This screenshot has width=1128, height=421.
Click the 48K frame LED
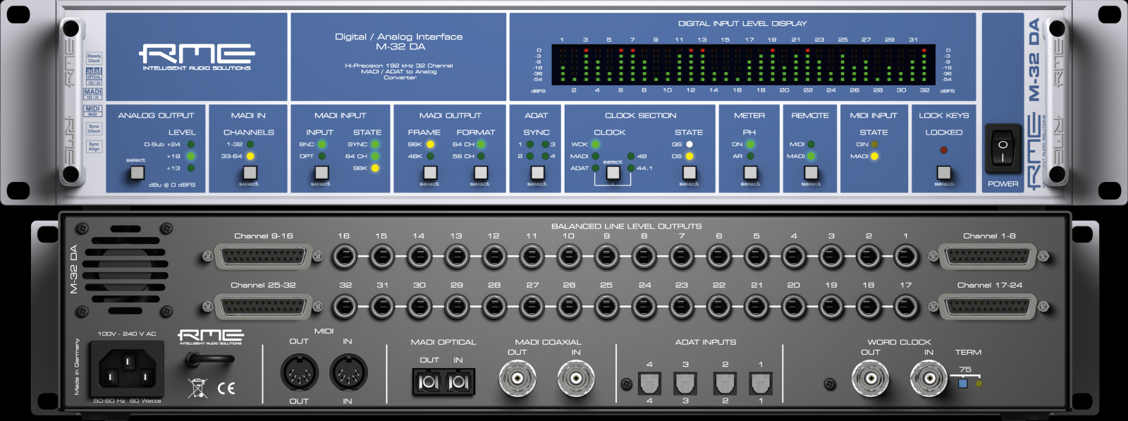[x=430, y=156]
